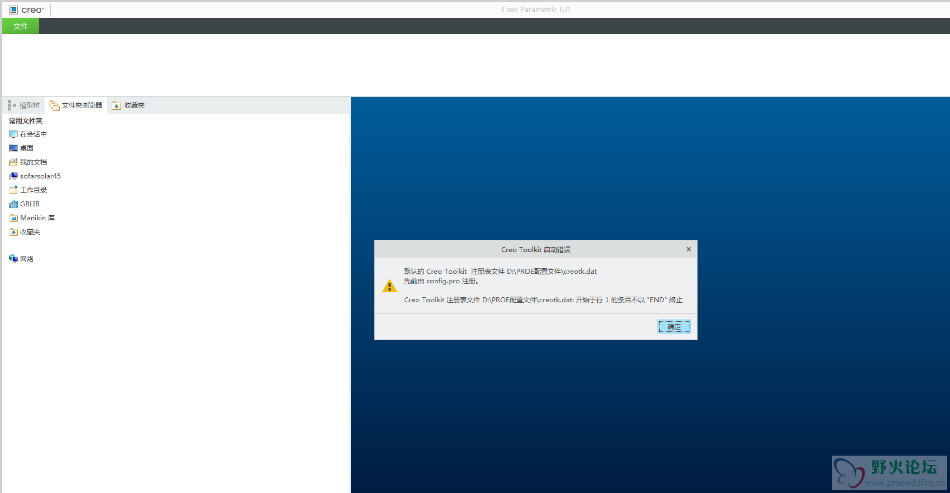Switch to the 模型树 tab
Viewport: 950px width, 493px height.
tap(24, 105)
